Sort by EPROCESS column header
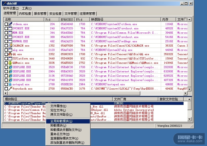This screenshot has width=207, height=146. [67, 19]
